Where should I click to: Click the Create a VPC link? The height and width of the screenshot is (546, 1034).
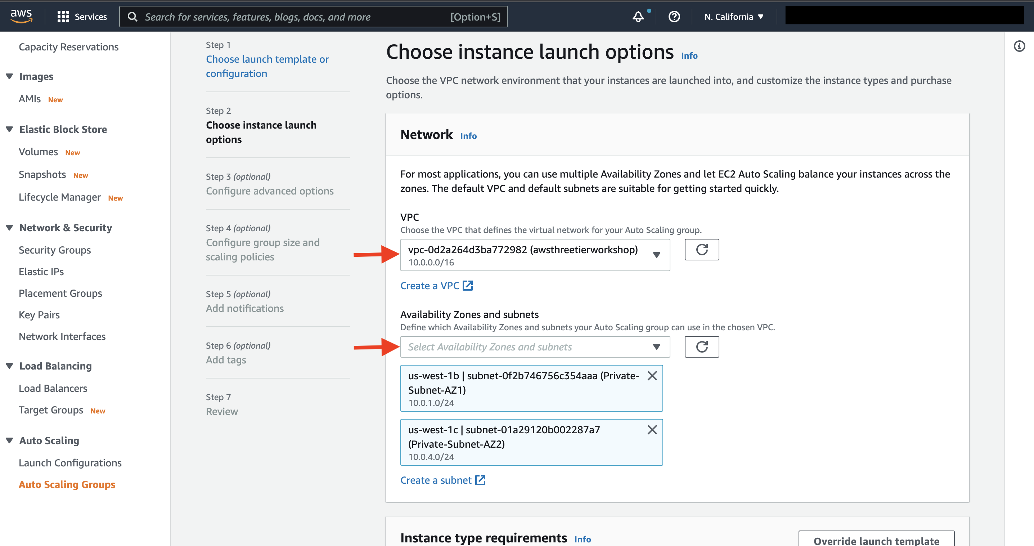[437, 285]
